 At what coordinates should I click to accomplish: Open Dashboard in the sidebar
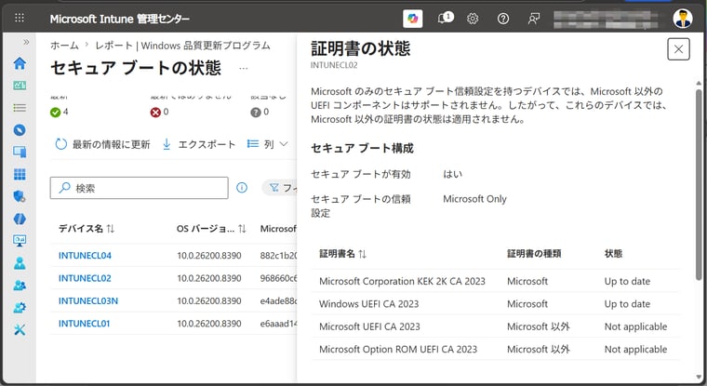pyautogui.click(x=20, y=86)
